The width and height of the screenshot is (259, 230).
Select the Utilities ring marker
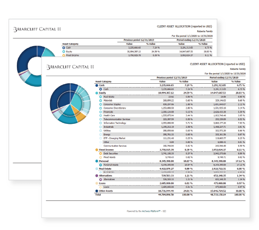click(x=101, y=131)
